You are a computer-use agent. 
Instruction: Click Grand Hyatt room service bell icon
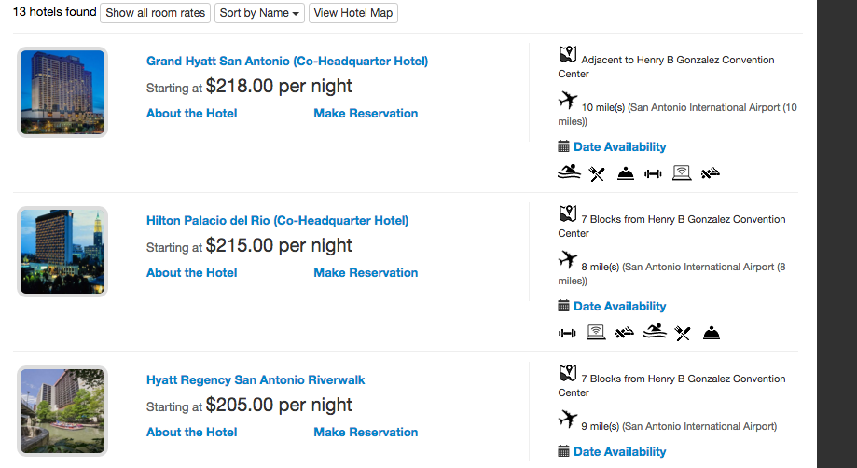tap(626, 173)
